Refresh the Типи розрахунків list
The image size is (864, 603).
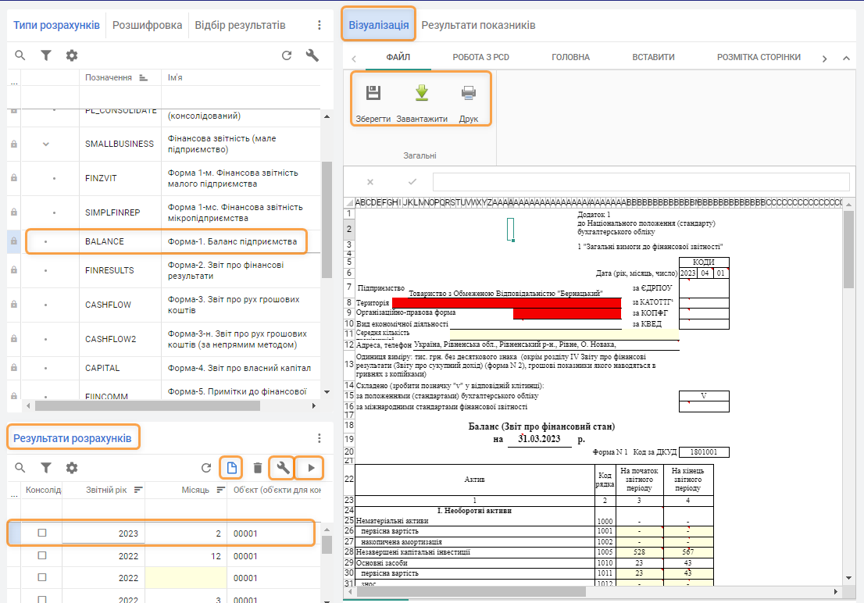[287, 55]
